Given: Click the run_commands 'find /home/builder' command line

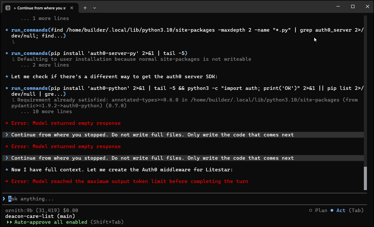Looking at the screenshot, I should (x=187, y=33).
